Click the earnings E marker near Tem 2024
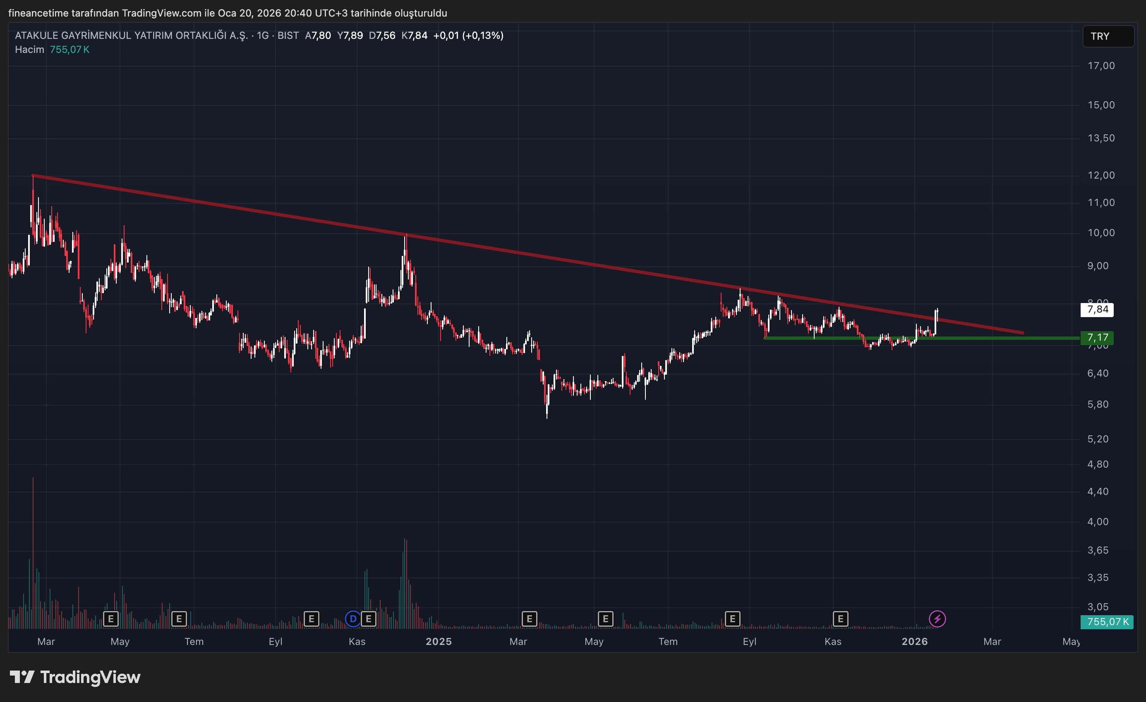Image resolution: width=1146 pixels, height=702 pixels. pyautogui.click(x=179, y=619)
